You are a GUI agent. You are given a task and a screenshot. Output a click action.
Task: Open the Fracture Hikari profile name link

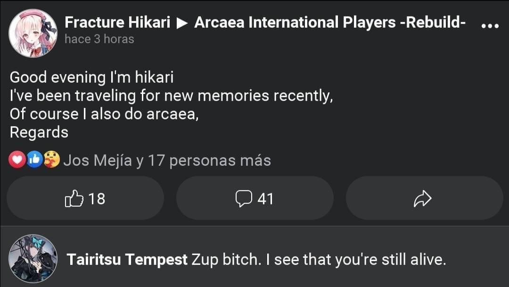117,22
